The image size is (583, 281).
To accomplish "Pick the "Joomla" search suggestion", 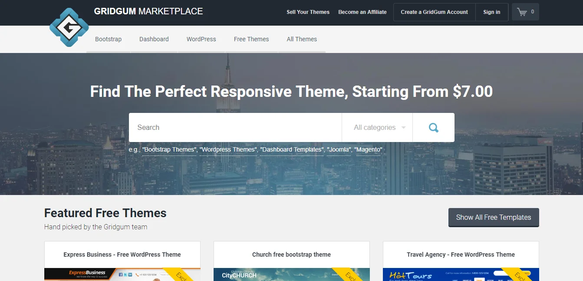I will pos(339,150).
